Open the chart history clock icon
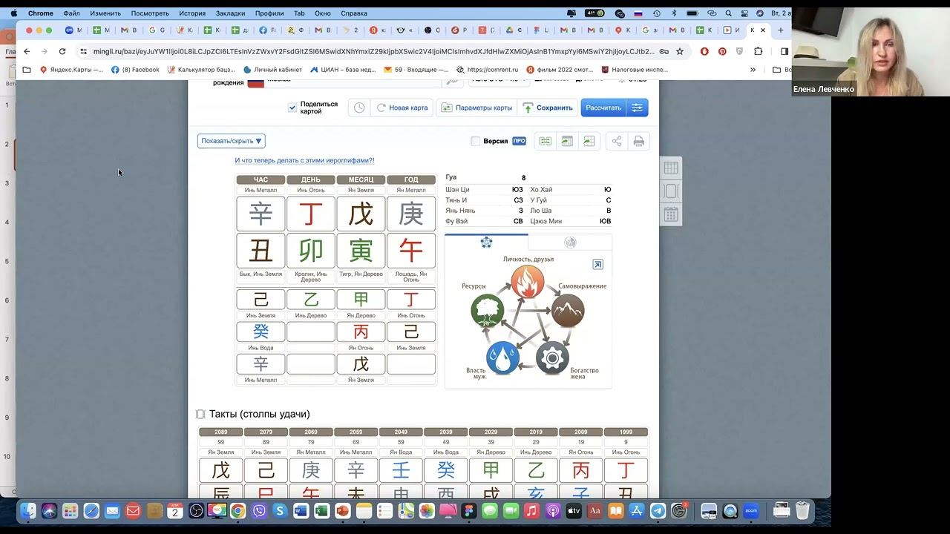The height and width of the screenshot is (534, 950). pos(359,108)
